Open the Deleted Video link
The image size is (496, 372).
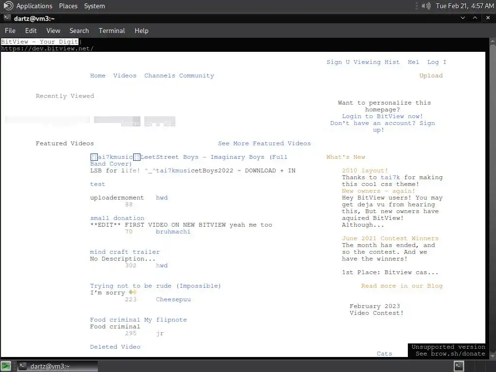[115, 347]
